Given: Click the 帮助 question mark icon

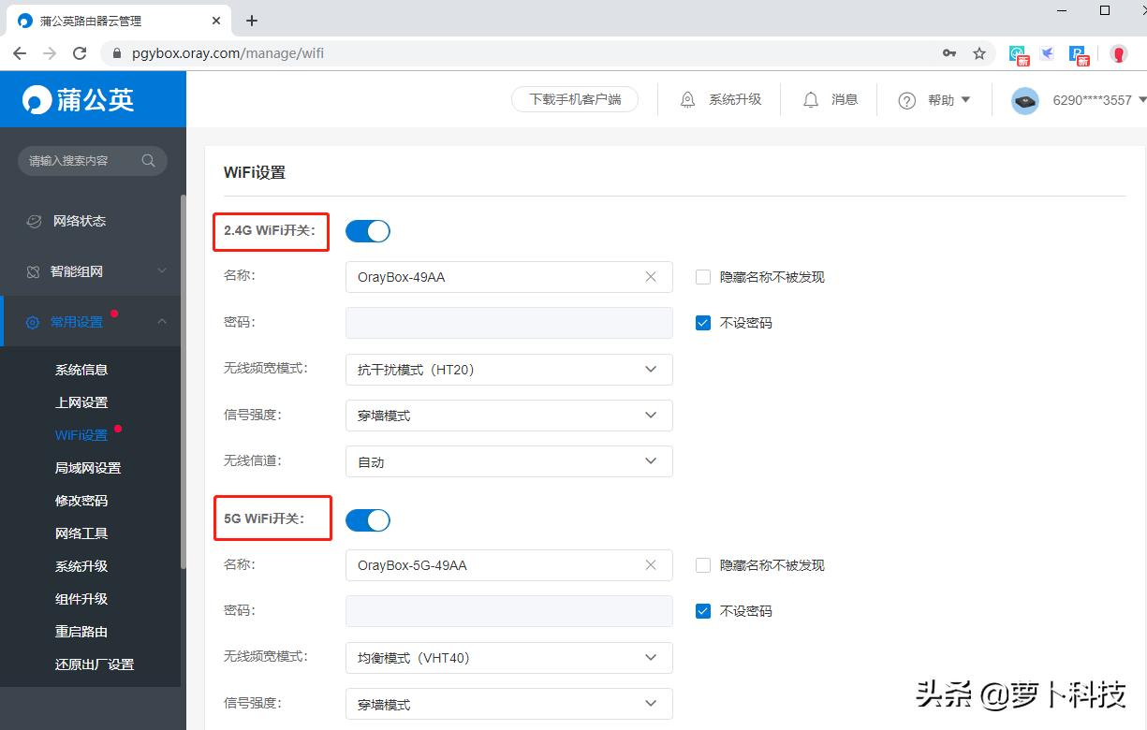Looking at the screenshot, I should 905,98.
